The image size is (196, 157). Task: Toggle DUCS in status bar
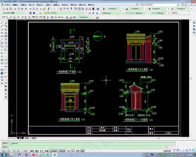(x=69, y=151)
